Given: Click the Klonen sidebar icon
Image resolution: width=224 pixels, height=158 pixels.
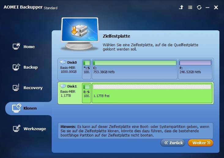Looking at the screenshot, I should pos(17,108).
